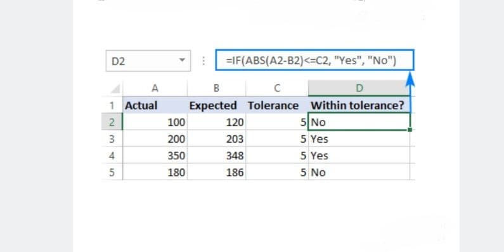Select column A header

(x=155, y=88)
